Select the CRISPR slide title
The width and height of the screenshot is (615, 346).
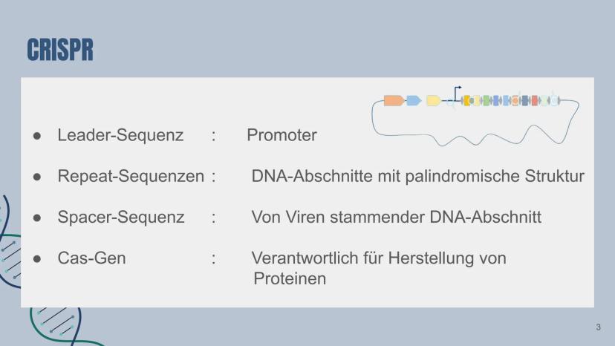click(x=59, y=50)
